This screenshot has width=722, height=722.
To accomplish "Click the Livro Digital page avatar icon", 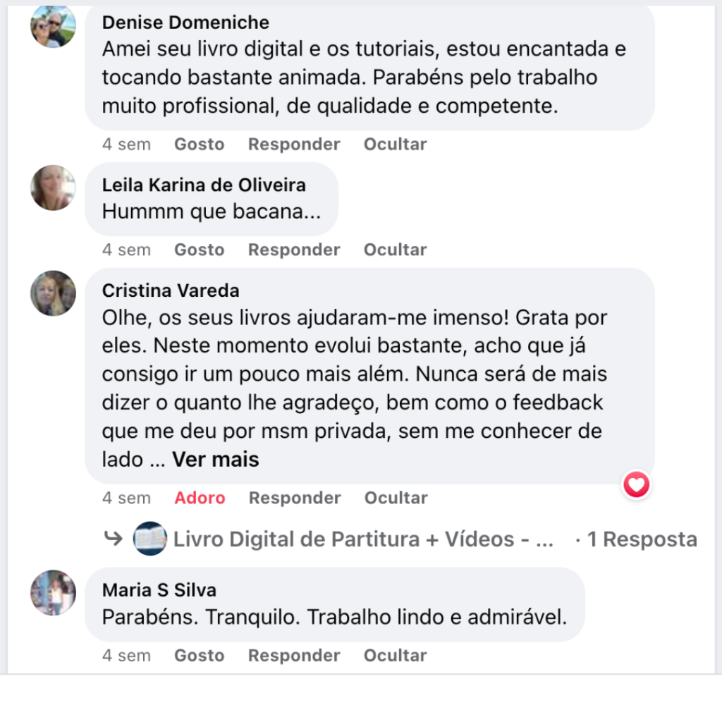I will coord(150,539).
